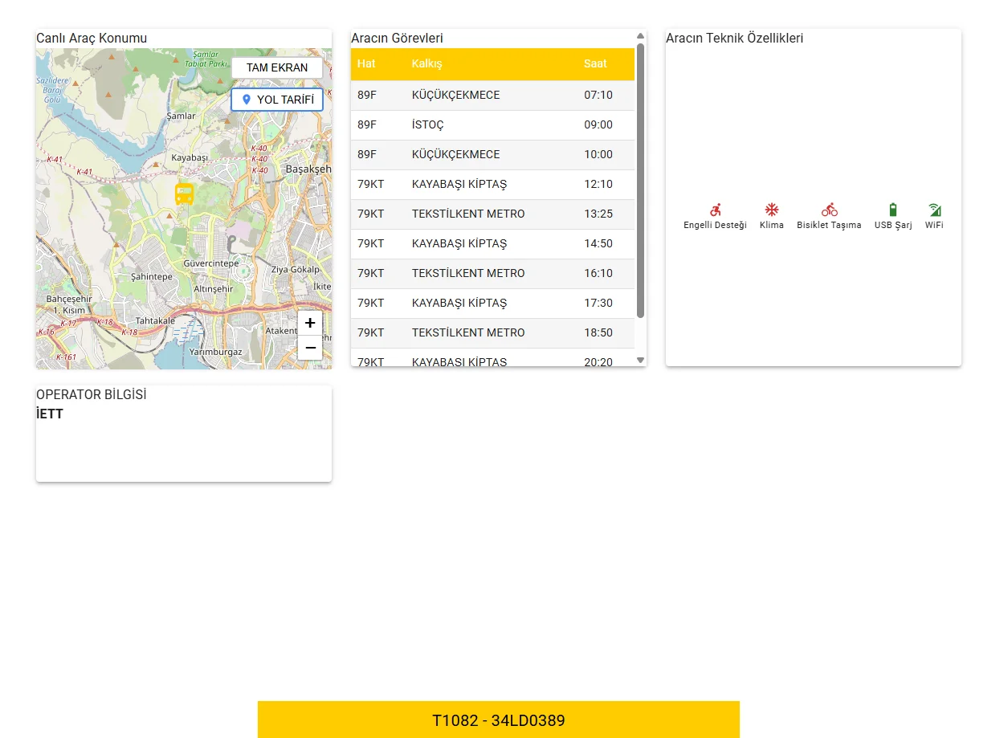Open the map in TAM EKRAN

(277, 67)
